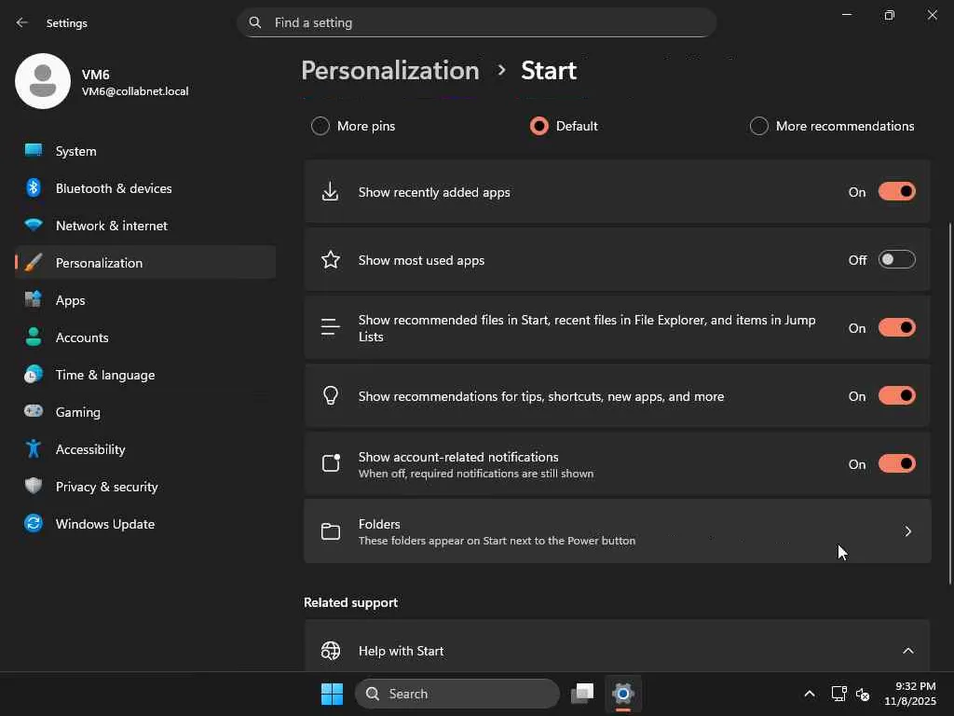
Task: Choose the More recommendations layout
Action: tap(759, 126)
